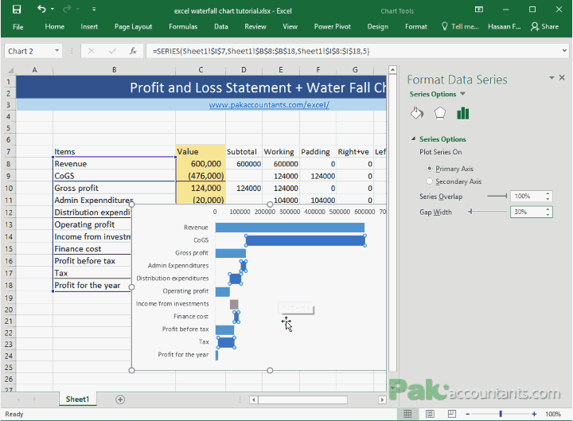Screen dimensions: 573x421
Task: Zoom in with plus button
Action: tap(534, 414)
